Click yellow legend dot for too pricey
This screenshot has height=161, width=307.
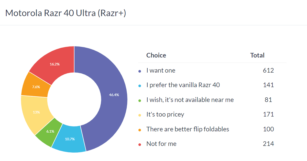pyautogui.click(x=140, y=115)
